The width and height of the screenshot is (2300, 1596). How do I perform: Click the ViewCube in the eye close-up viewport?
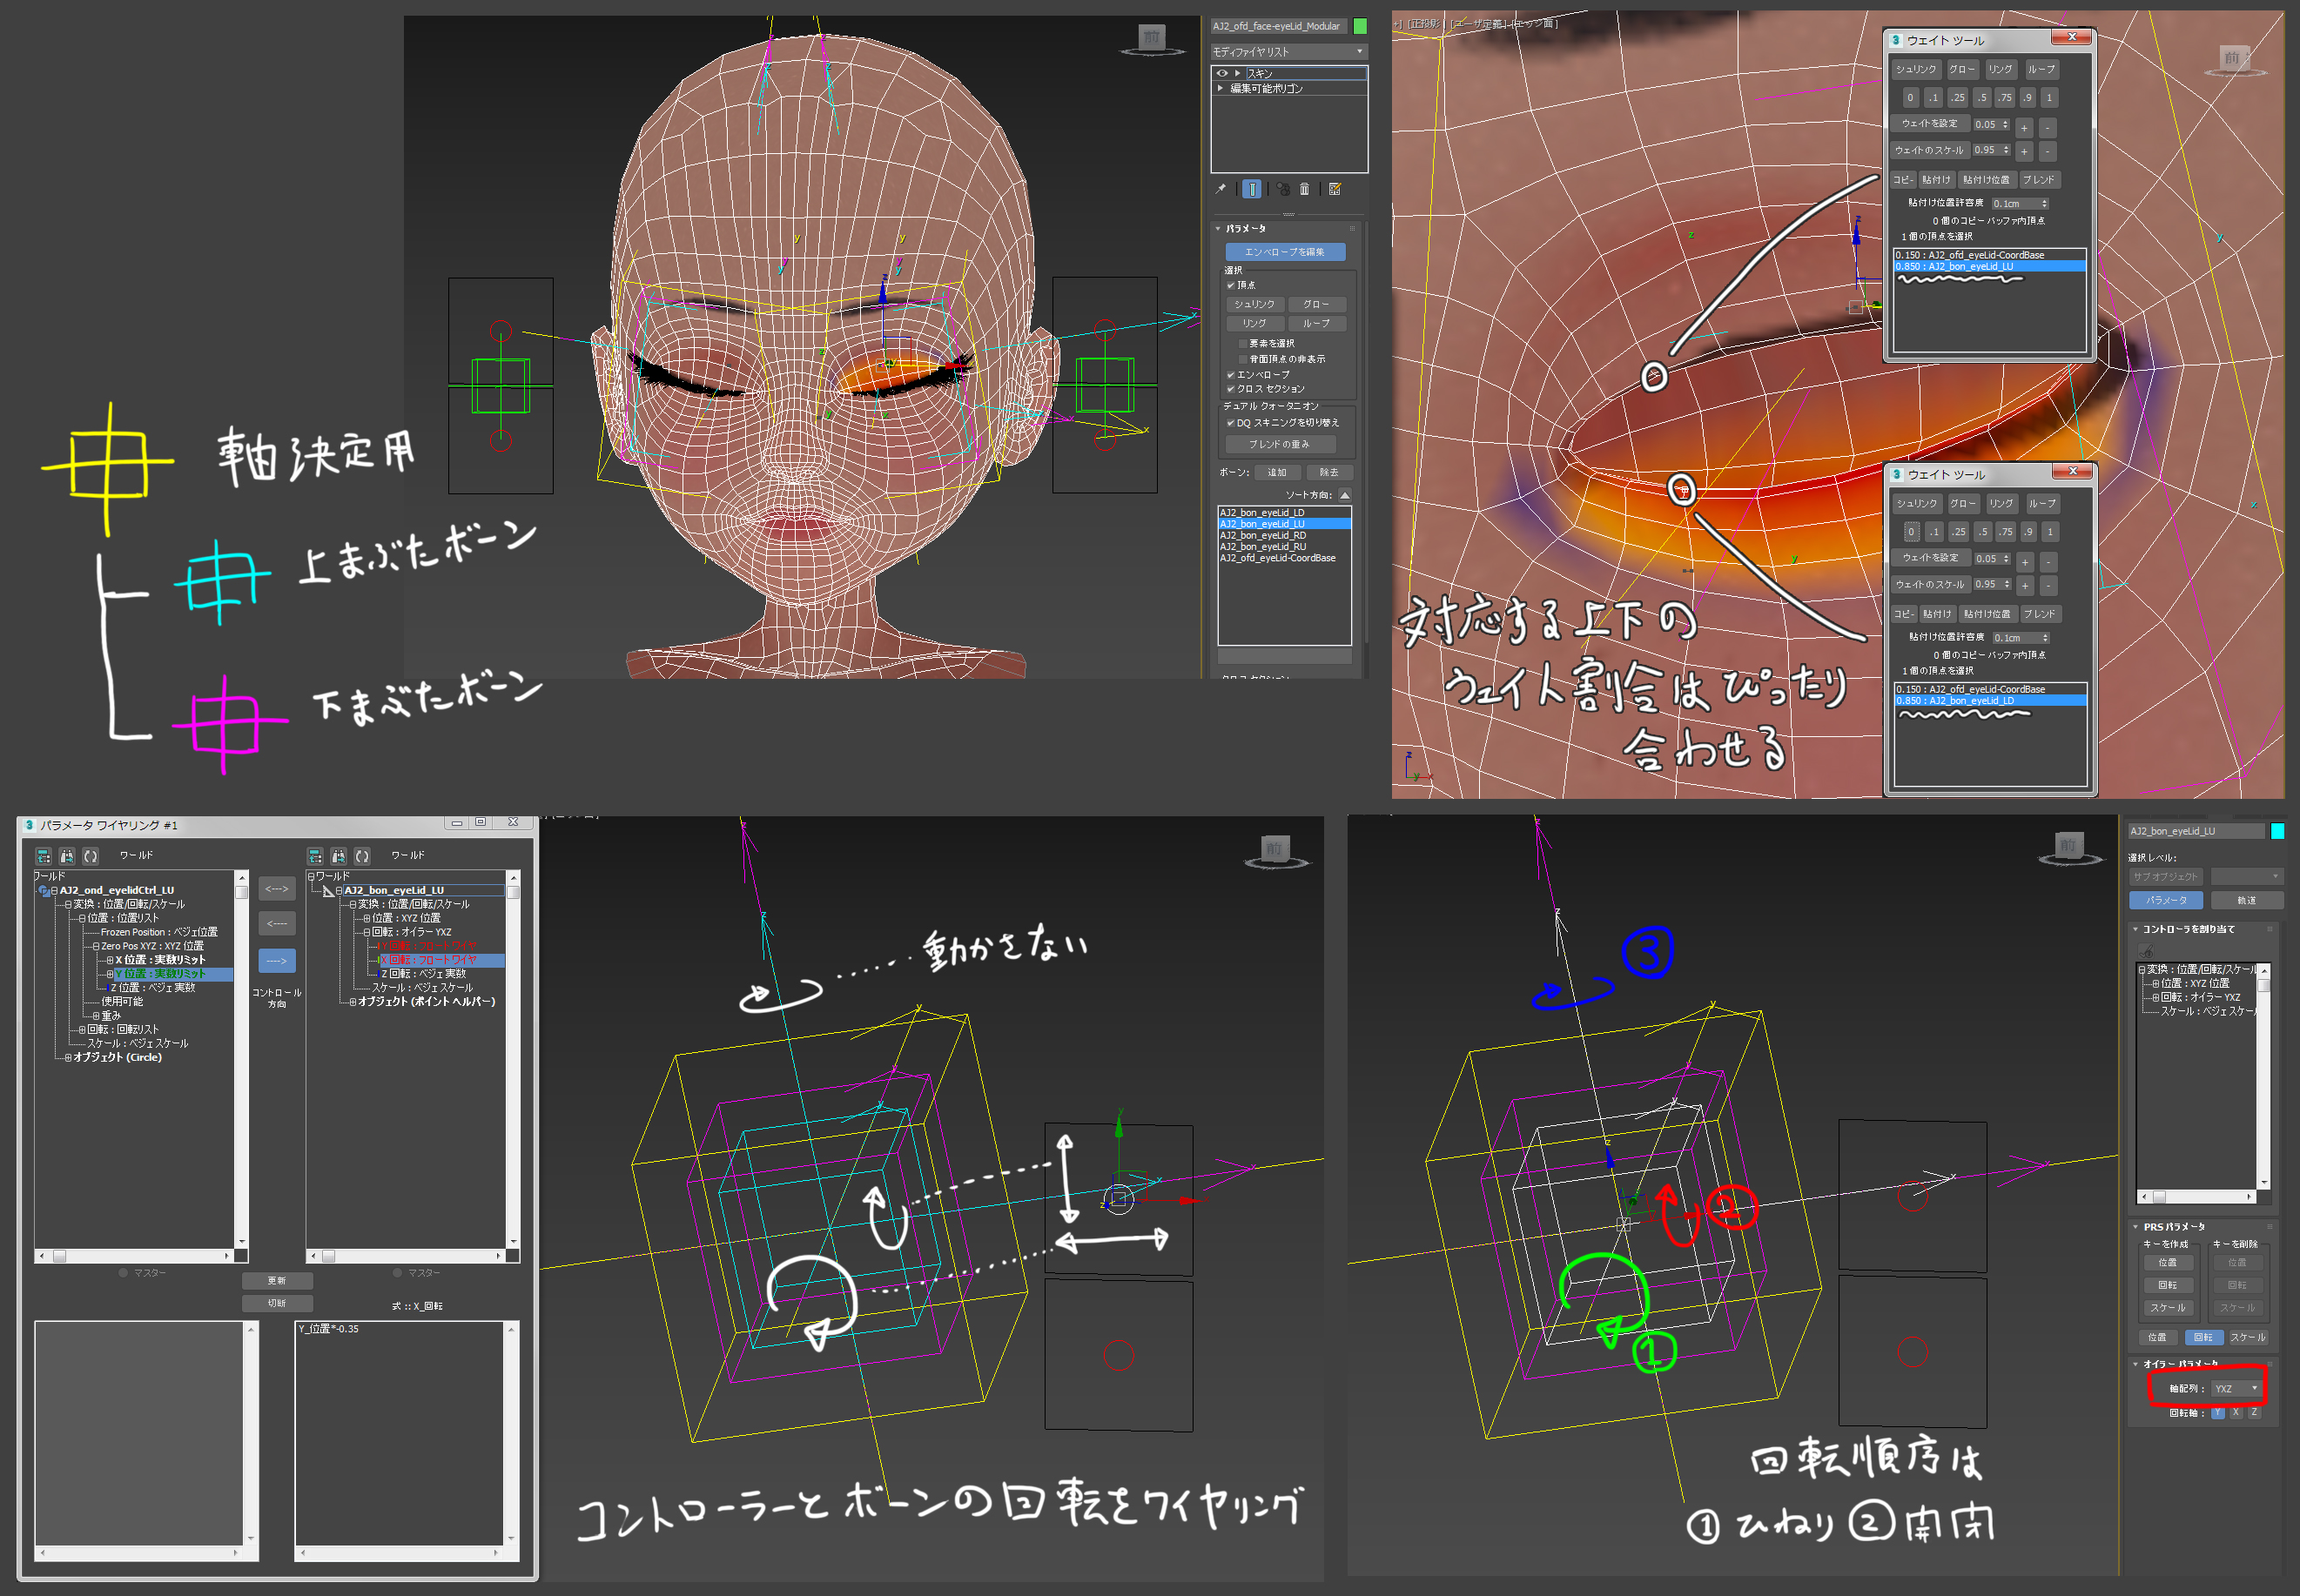point(2233,60)
